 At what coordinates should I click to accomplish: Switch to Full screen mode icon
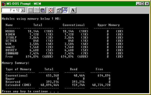point(51,10)
